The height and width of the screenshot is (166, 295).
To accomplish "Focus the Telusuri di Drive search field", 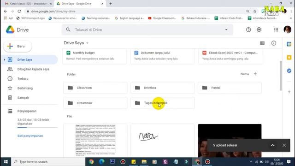I will pyautogui.click(x=147, y=30).
